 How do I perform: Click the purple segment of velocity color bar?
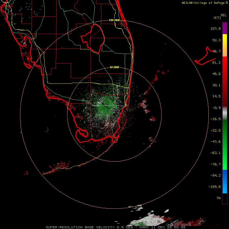(225, 28)
